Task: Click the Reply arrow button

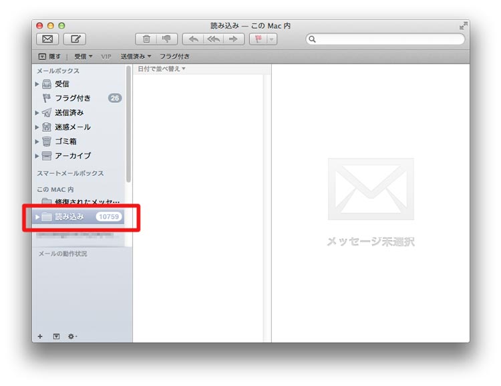Action: pyautogui.click(x=193, y=39)
